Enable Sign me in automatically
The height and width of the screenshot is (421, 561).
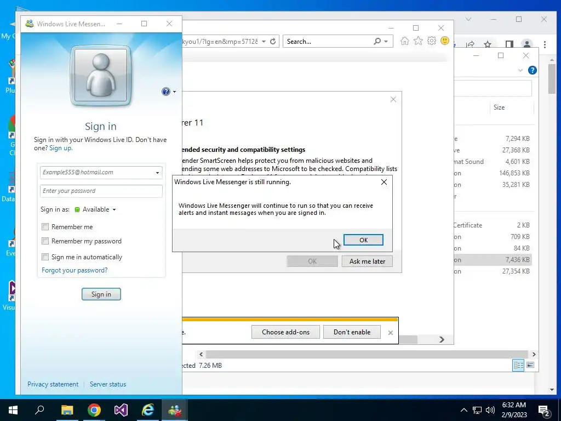[45, 257]
